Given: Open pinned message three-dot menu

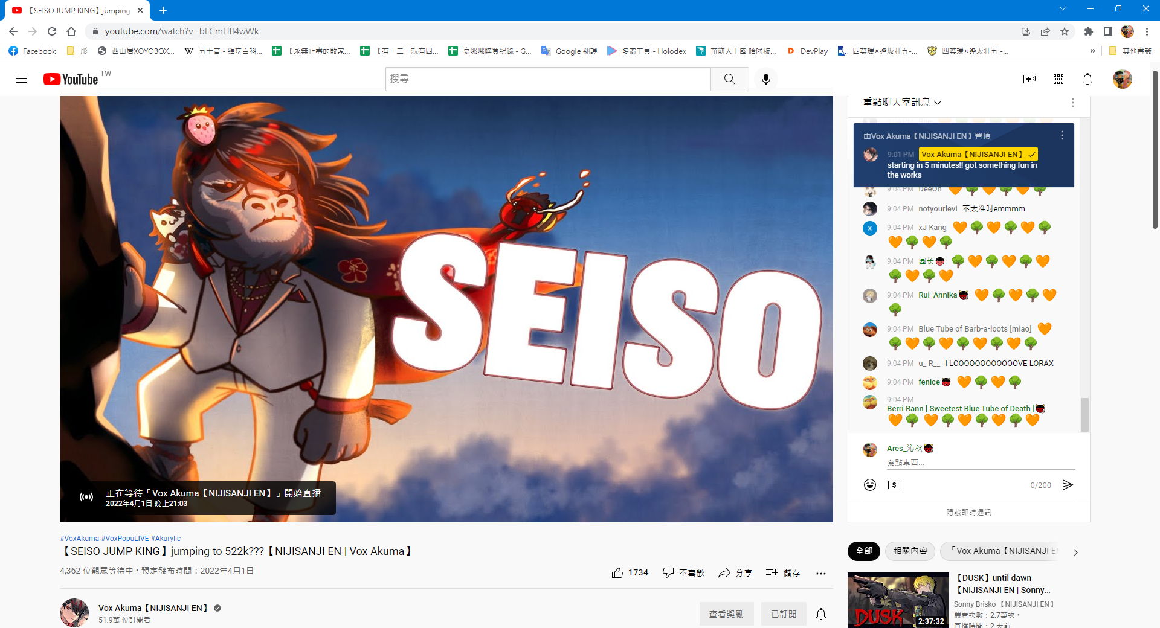Looking at the screenshot, I should 1062,136.
